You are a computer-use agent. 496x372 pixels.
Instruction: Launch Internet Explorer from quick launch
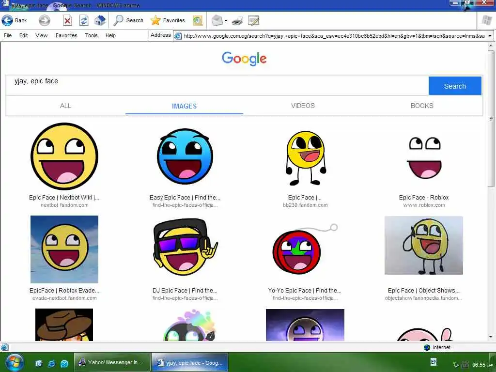(x=51, y=363)
